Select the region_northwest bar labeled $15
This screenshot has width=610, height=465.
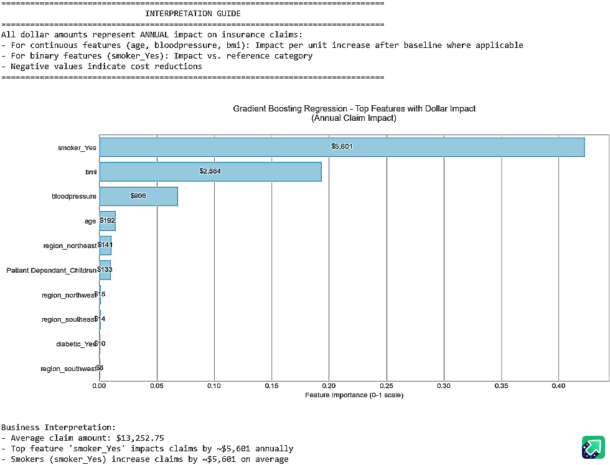point(100,294)
